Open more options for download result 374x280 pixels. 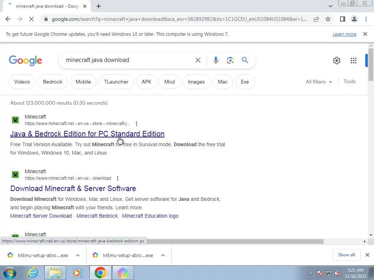(x=117, y=178)
